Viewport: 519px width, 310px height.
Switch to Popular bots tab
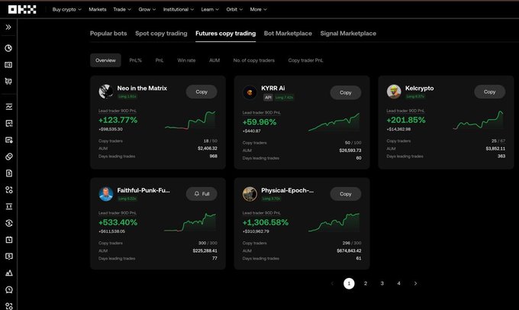point(108,34)
